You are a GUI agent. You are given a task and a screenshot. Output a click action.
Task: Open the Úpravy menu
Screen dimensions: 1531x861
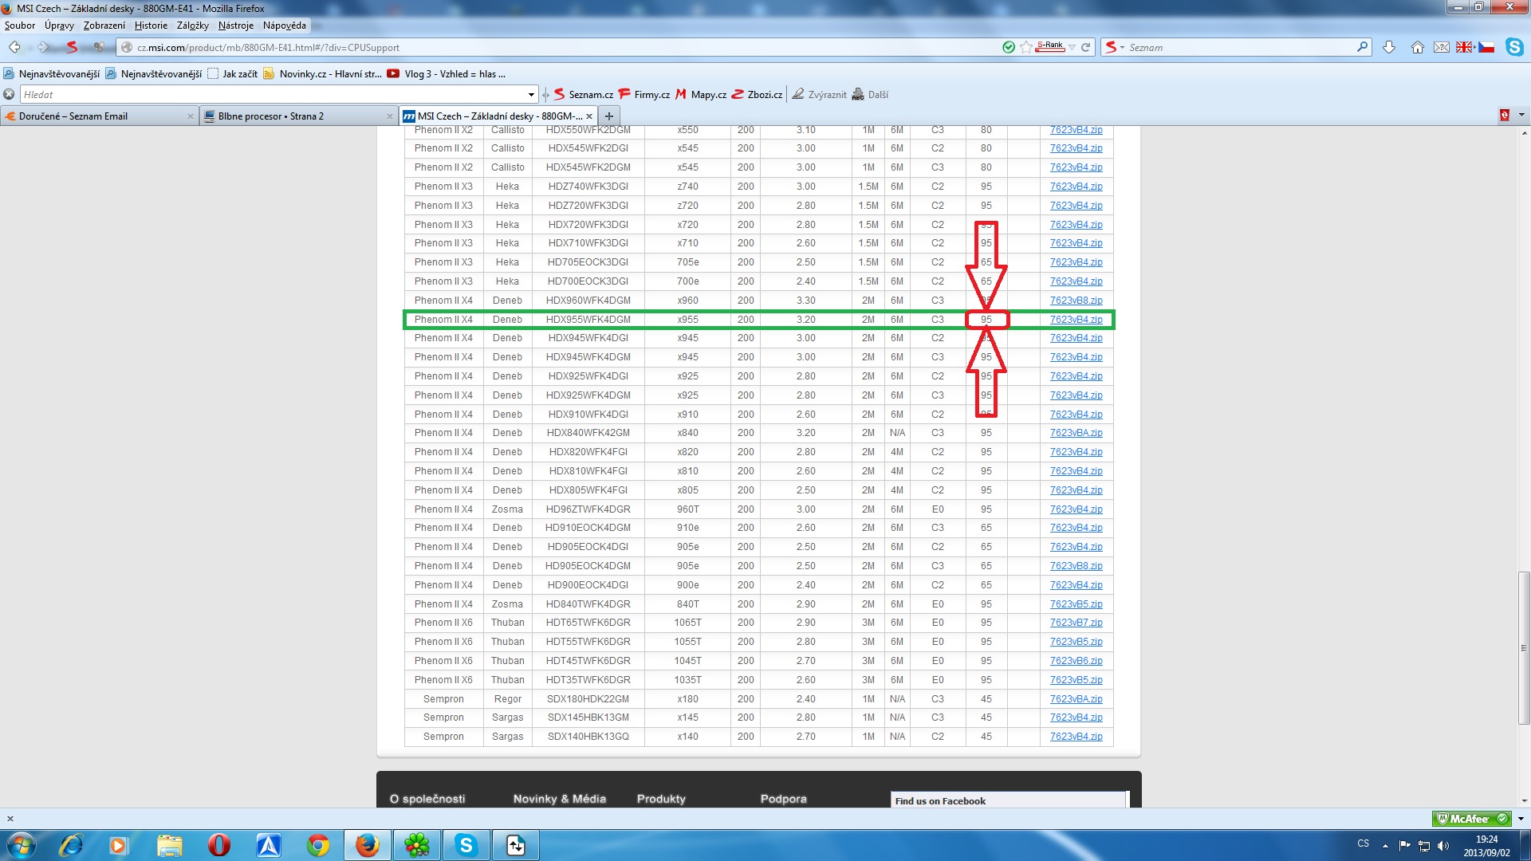(x=59, y=26)
